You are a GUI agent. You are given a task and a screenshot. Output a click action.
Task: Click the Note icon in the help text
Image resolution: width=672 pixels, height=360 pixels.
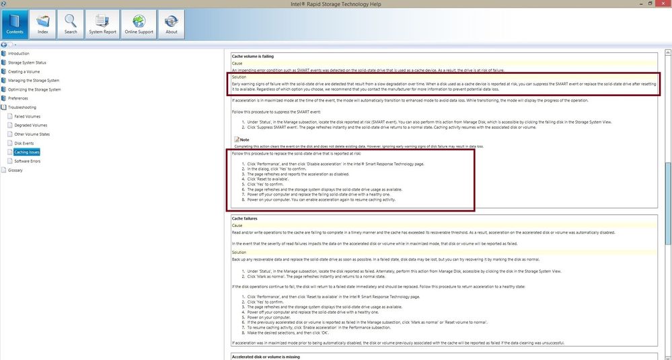pos(237,139)
